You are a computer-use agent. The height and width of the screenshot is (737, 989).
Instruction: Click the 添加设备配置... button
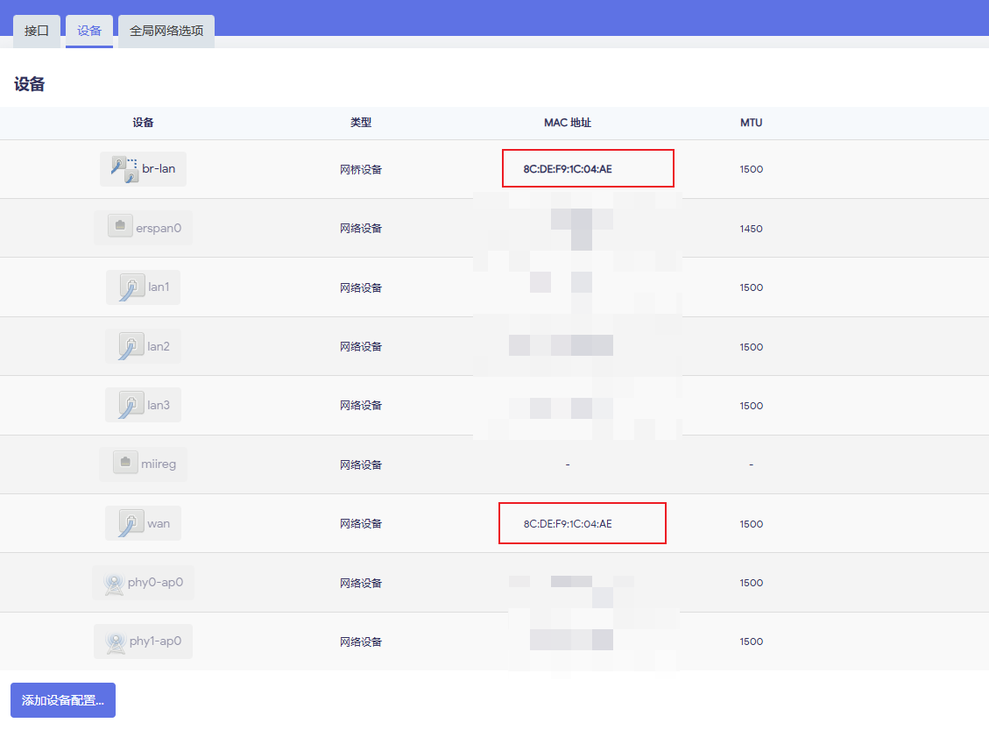(63, 700)
